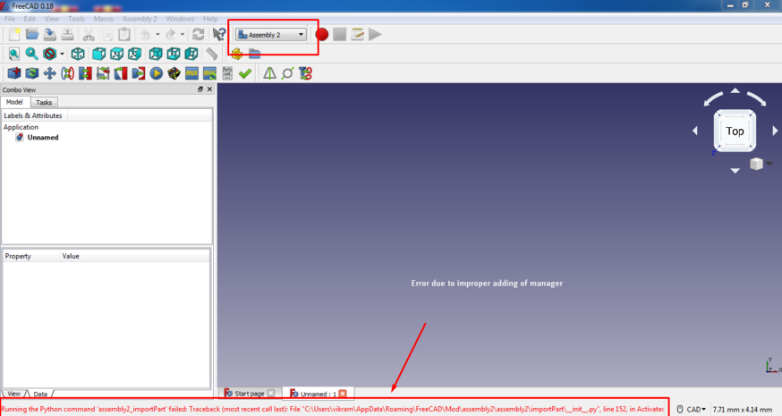Click the colorful cube random colors icon
Image resolution: width=782 pixels, height=416 pixels.
pyautogui.click(x=174, y=74)
